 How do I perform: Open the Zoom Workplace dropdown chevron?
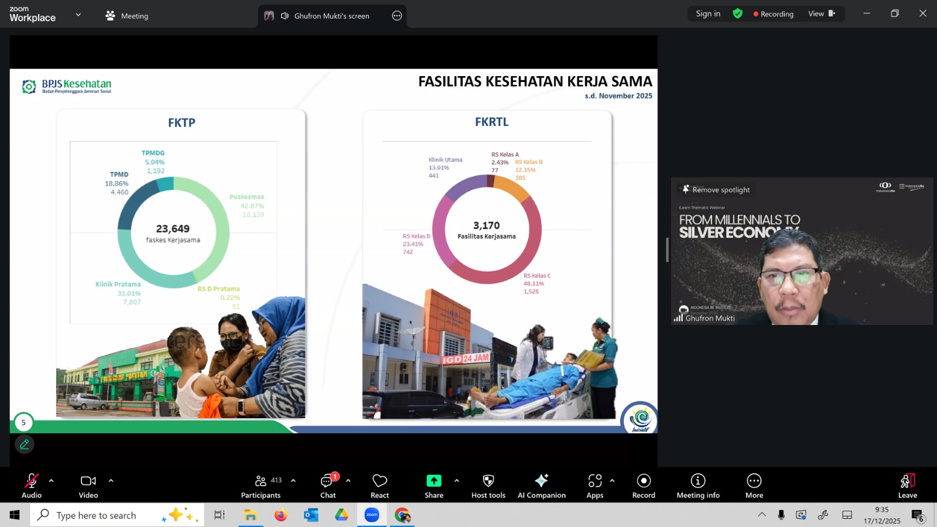(x=78, y=15)
